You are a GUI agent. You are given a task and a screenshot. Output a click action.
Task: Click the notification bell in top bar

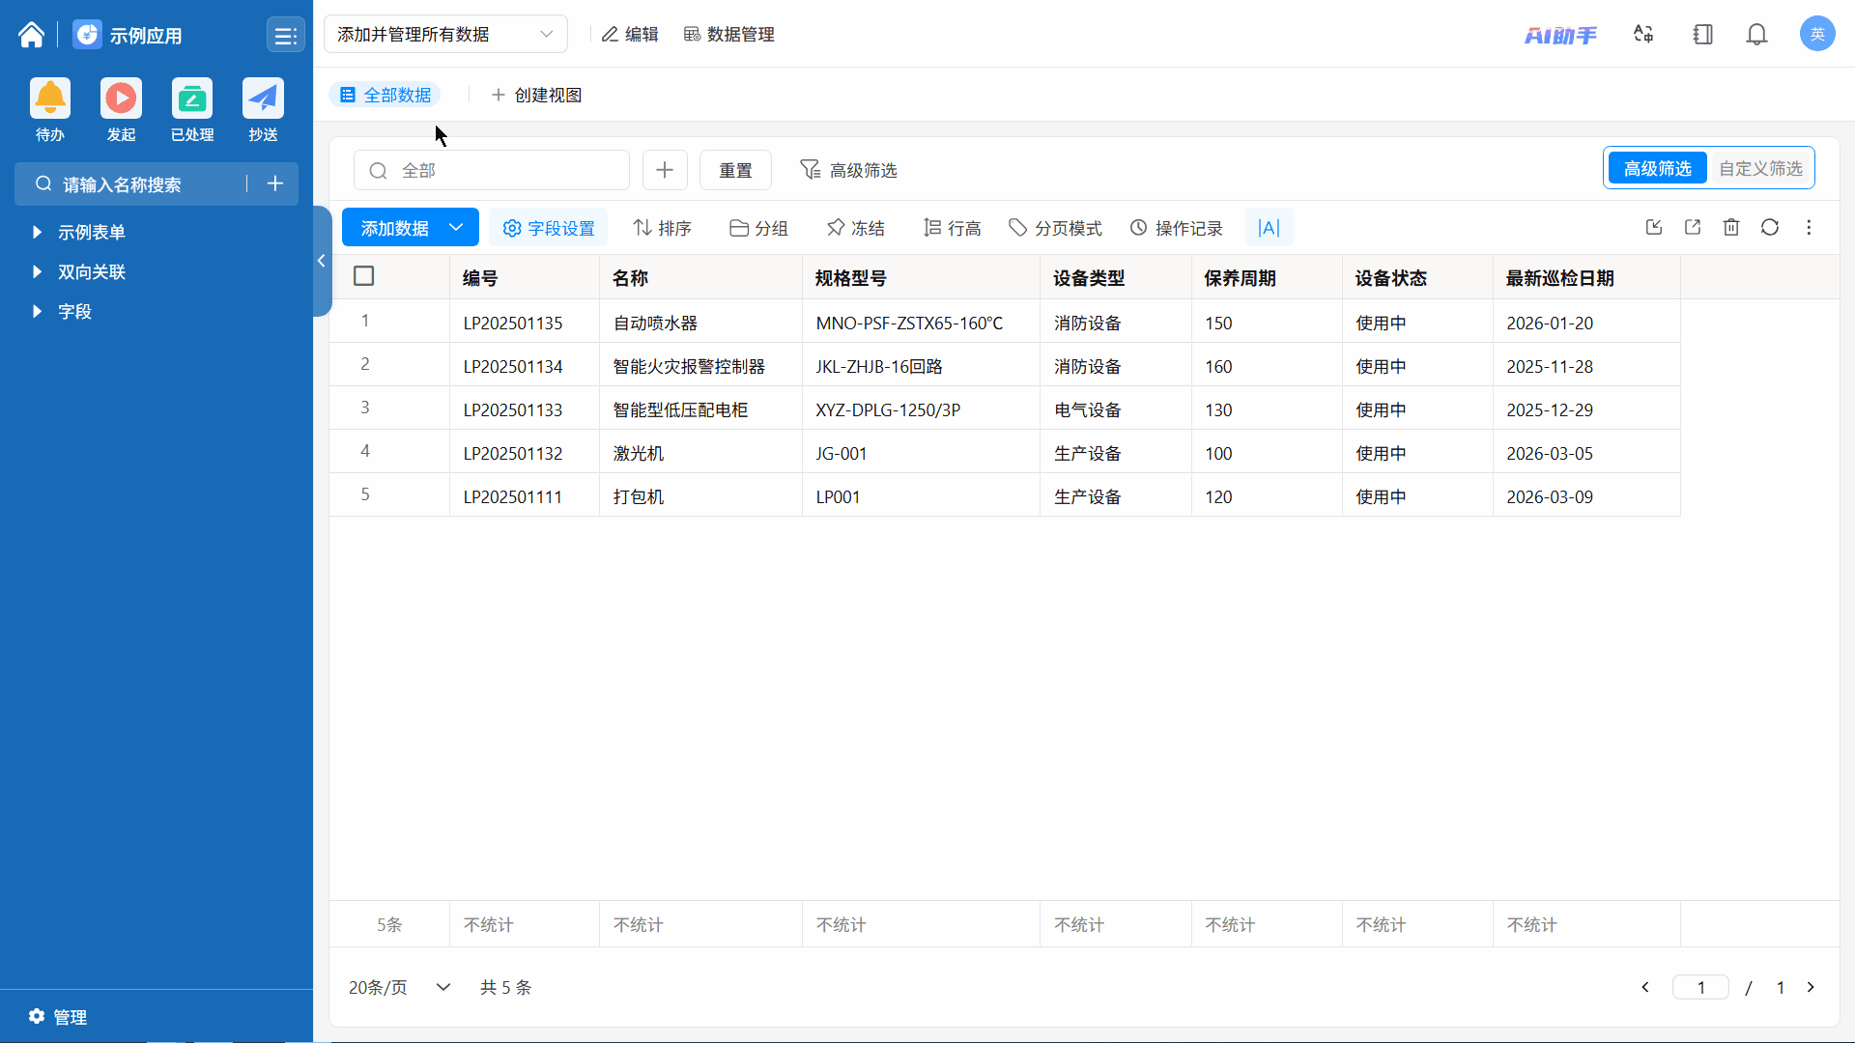[x=1756, y=35]
